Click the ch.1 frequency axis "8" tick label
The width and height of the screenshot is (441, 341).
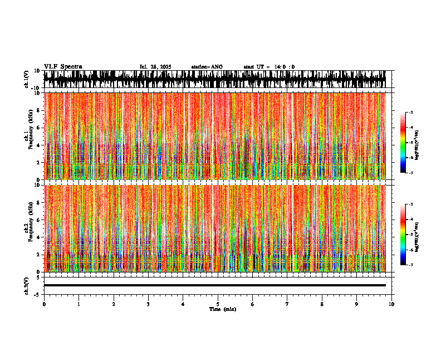39,110
